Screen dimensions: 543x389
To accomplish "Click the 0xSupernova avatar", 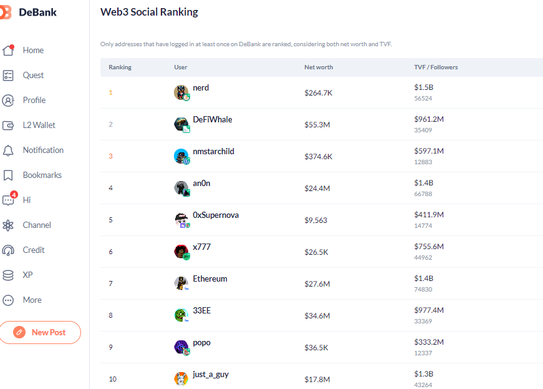I will click(x=181, y=220).
